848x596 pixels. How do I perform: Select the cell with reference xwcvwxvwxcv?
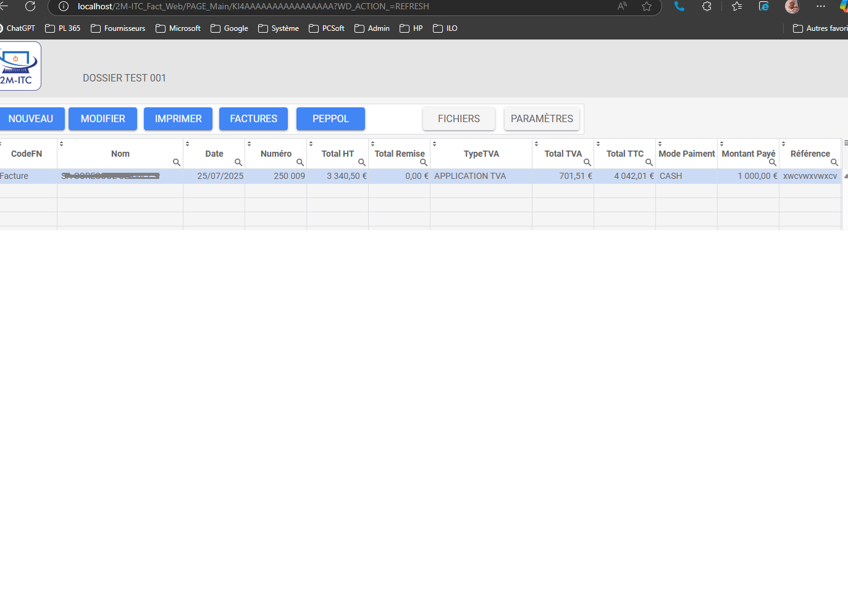point(810,176)
